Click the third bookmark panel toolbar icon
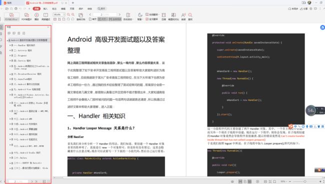The height and width of the screenshot is (184, 325). pyautogui.click(x=19, y=33)
